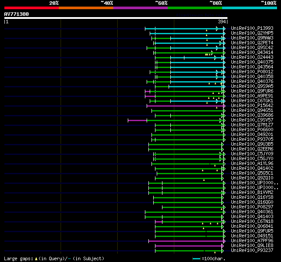Select the UniRef100_Q40361 label

coord(252,212)
